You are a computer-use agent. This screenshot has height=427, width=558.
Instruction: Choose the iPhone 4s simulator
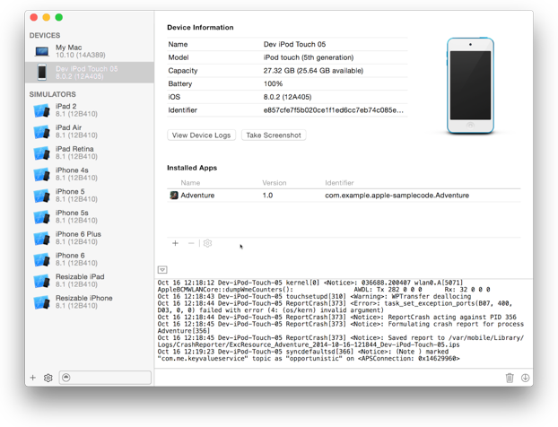click(90, 174)
